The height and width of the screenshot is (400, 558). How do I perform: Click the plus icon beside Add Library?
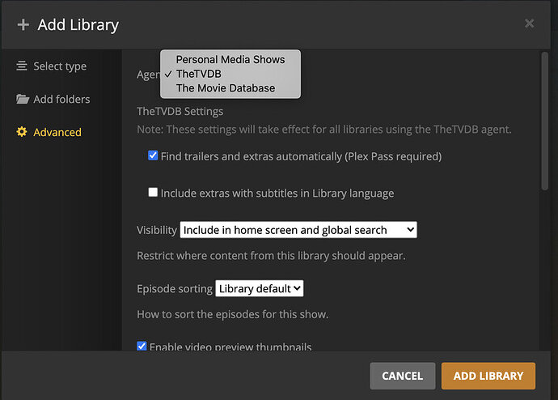click(x=23, y=25)
